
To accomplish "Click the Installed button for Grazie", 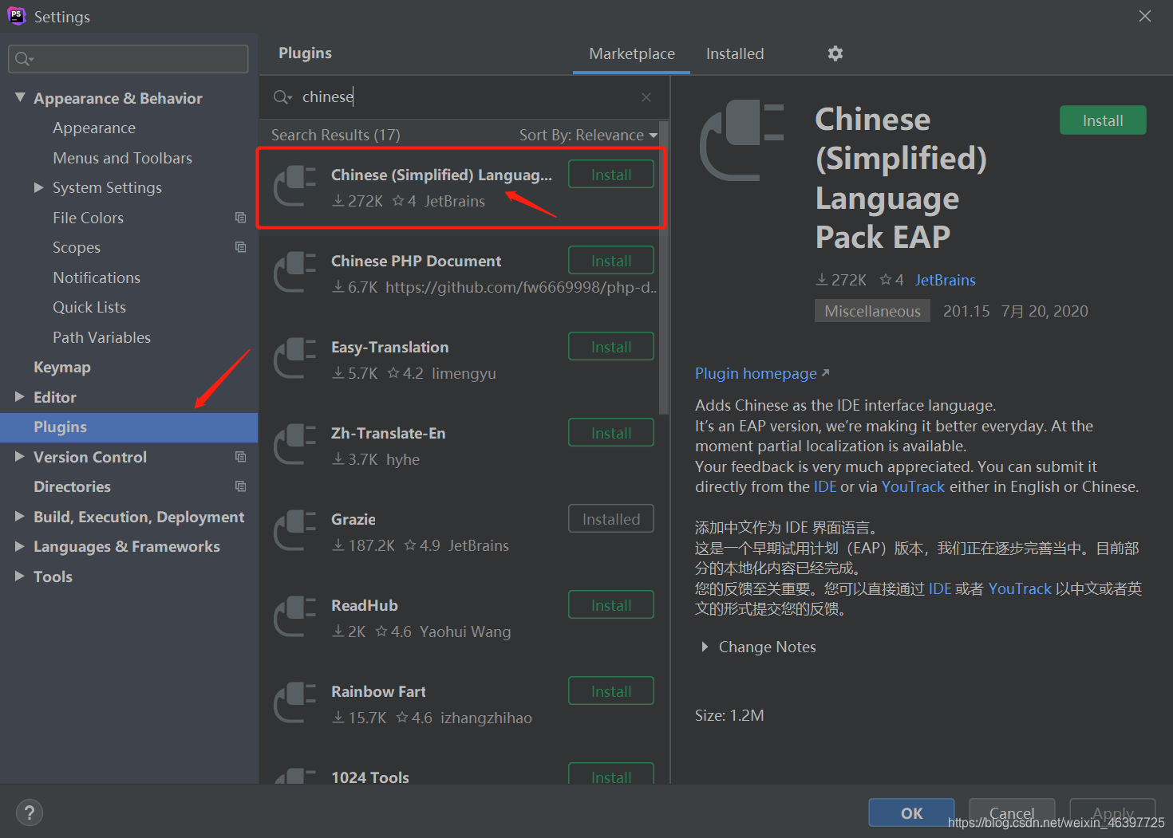I will (611, 519).
